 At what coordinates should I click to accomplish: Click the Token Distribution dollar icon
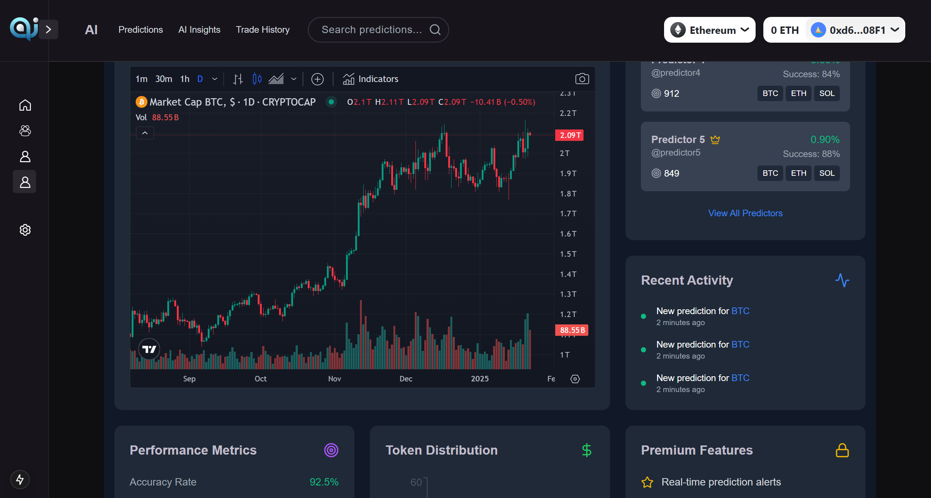(x=586, y=450)
